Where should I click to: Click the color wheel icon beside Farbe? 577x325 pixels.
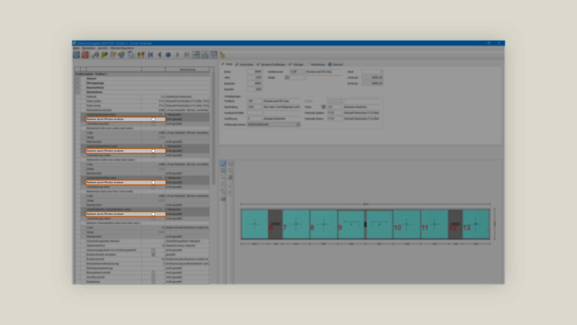click(x=323, y=107)
